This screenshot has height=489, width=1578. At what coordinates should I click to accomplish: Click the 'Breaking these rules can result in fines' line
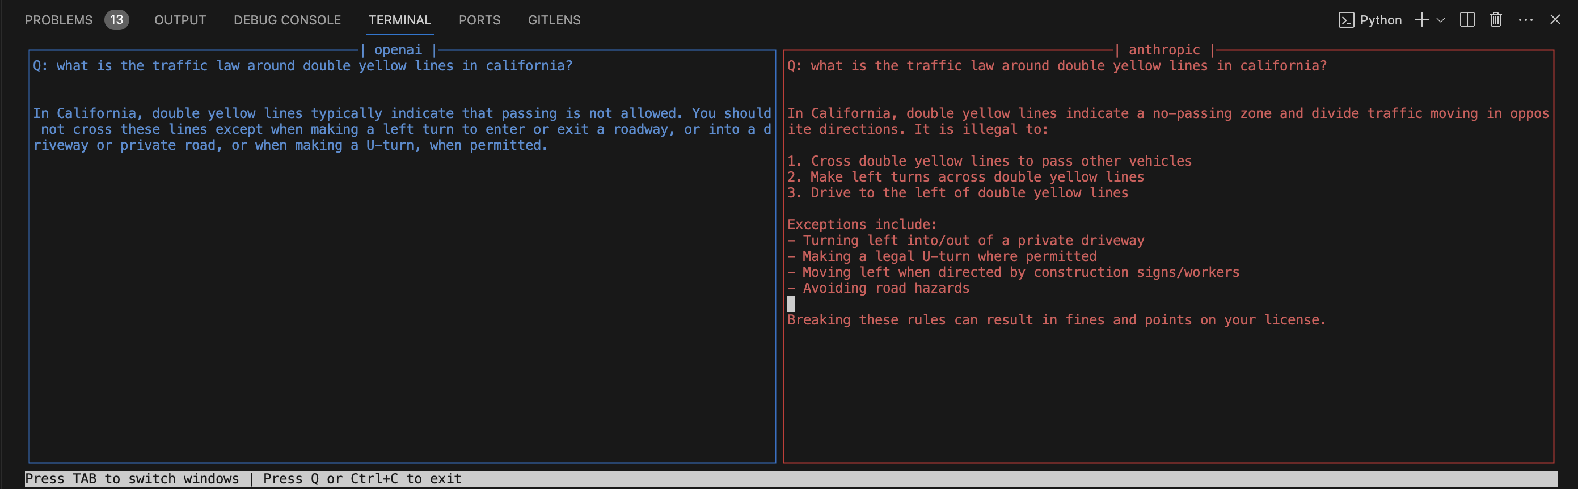[x=1057, y=320]
